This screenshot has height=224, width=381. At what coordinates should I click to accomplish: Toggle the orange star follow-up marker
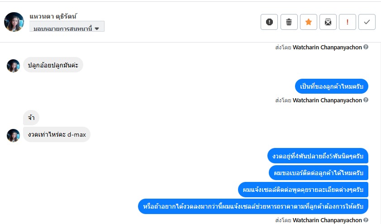pos(308,22)
